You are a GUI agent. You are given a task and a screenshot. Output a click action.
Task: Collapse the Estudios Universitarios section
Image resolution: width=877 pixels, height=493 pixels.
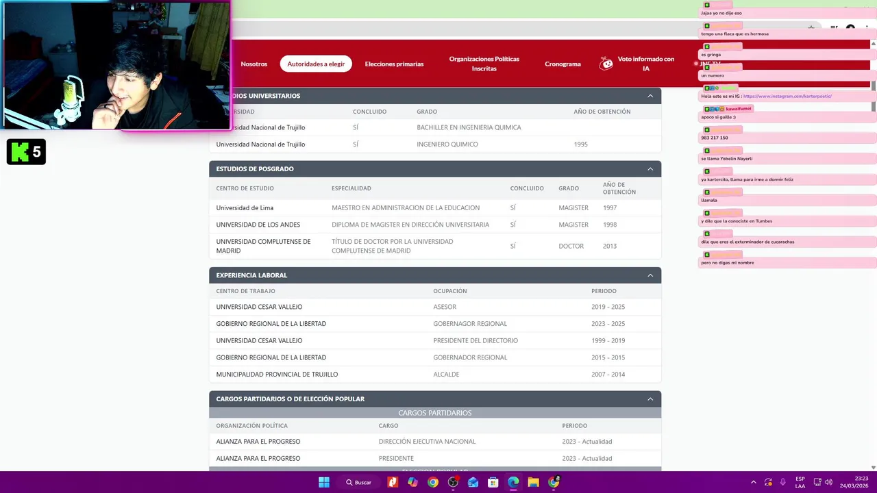click(650, 96)
